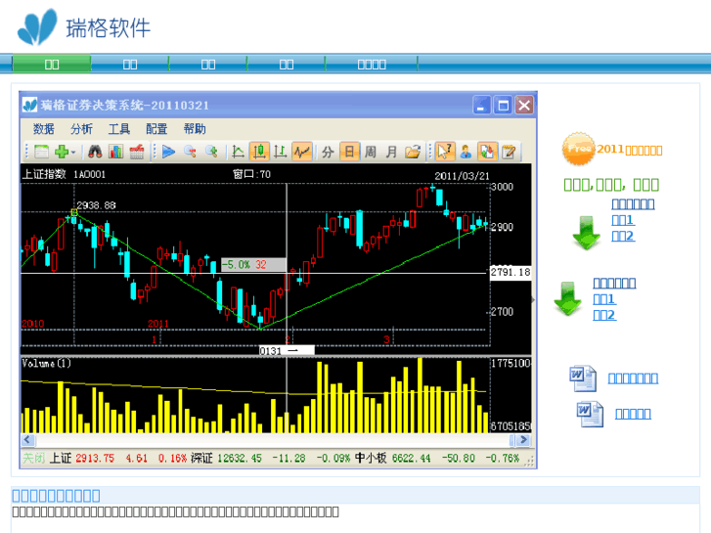Toggle the 日 daily period button
Viewport: 711px width, 533px height.
(x=349, y=152)
